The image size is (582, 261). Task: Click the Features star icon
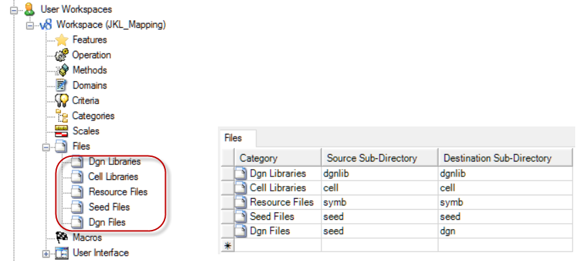point(62,40)
